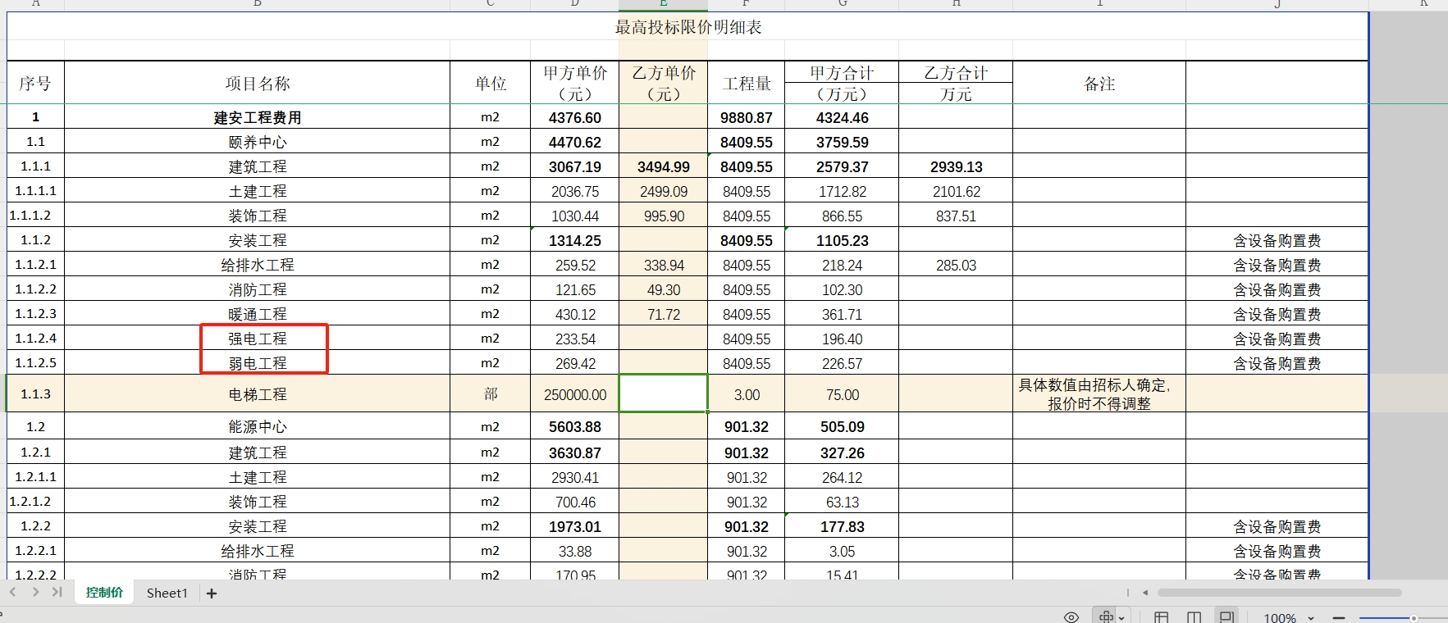Switch to page layout view icon
This screenshot has height=623, width=1448.
tap(1194, 617)
